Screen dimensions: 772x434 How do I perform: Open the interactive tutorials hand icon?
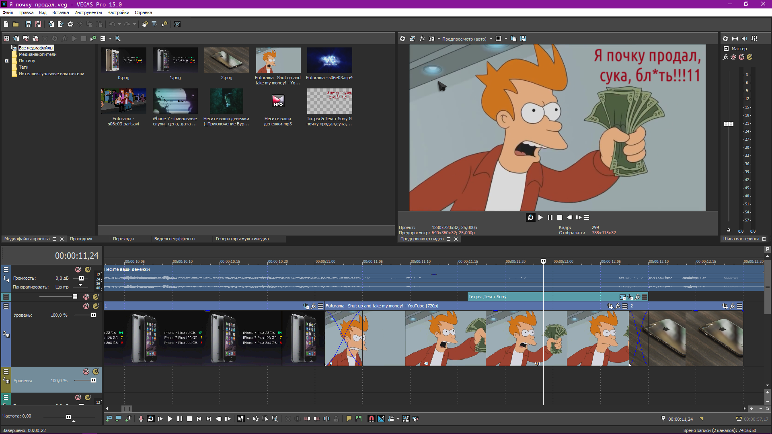tap(145, 24)
